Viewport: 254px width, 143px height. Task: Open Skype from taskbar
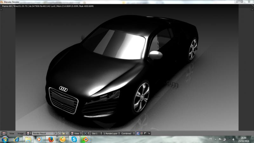point(74,140)
